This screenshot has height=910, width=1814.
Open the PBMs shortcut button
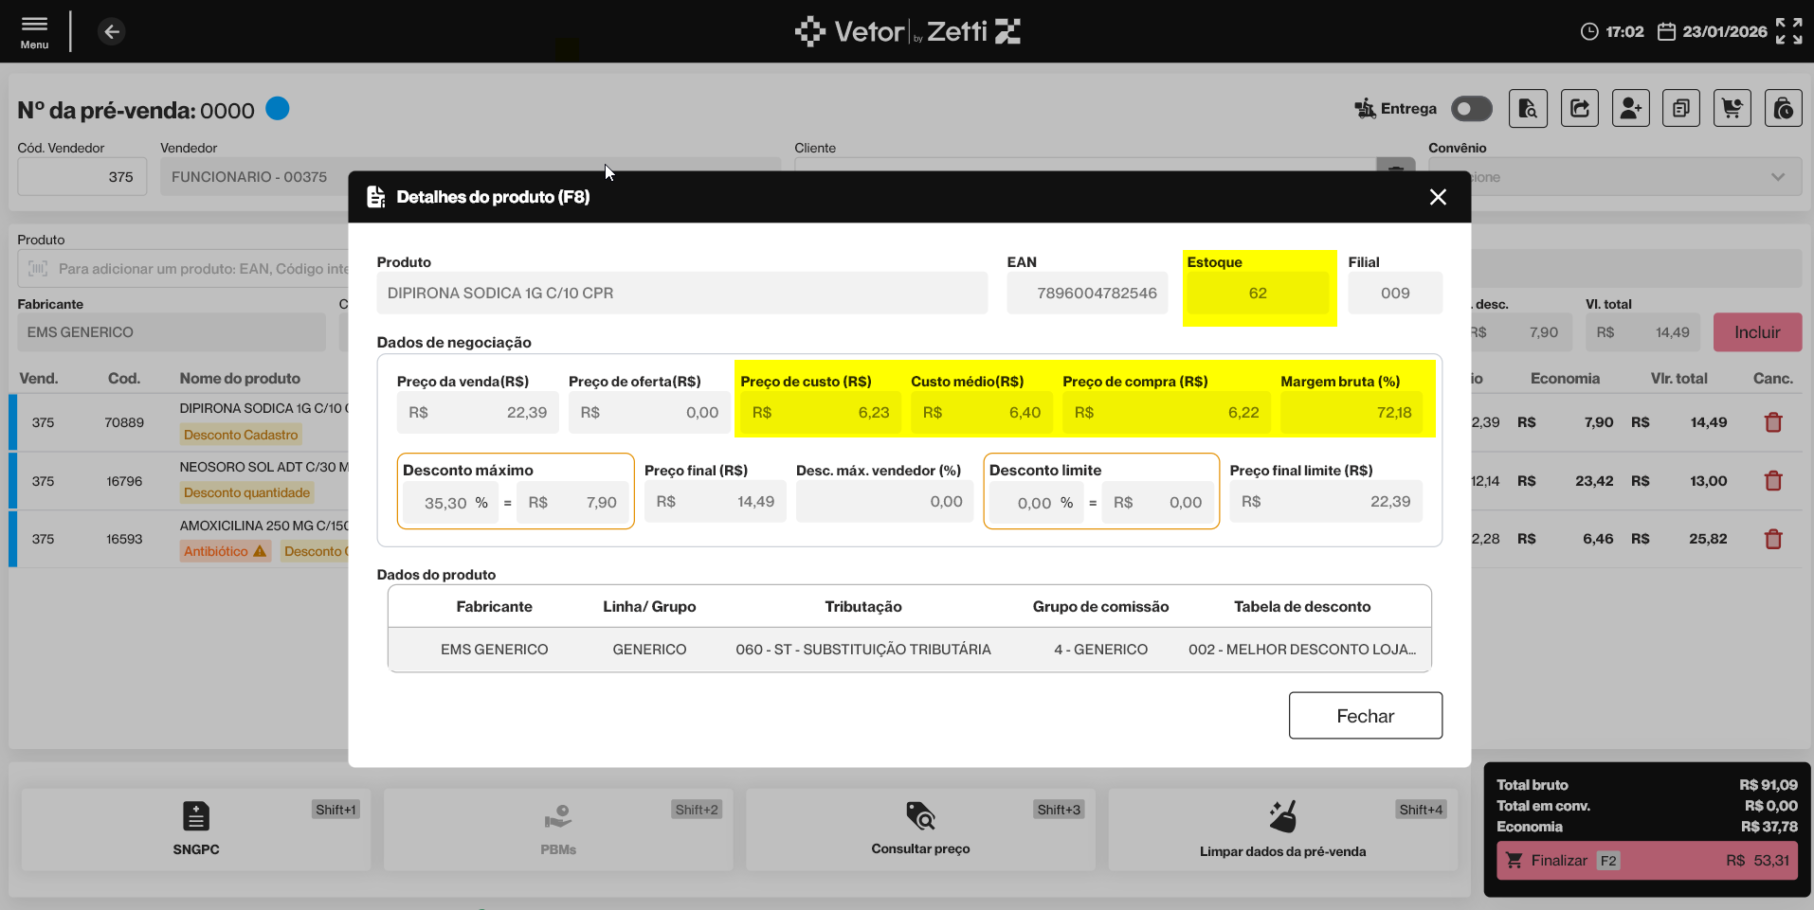click(558, 830)
